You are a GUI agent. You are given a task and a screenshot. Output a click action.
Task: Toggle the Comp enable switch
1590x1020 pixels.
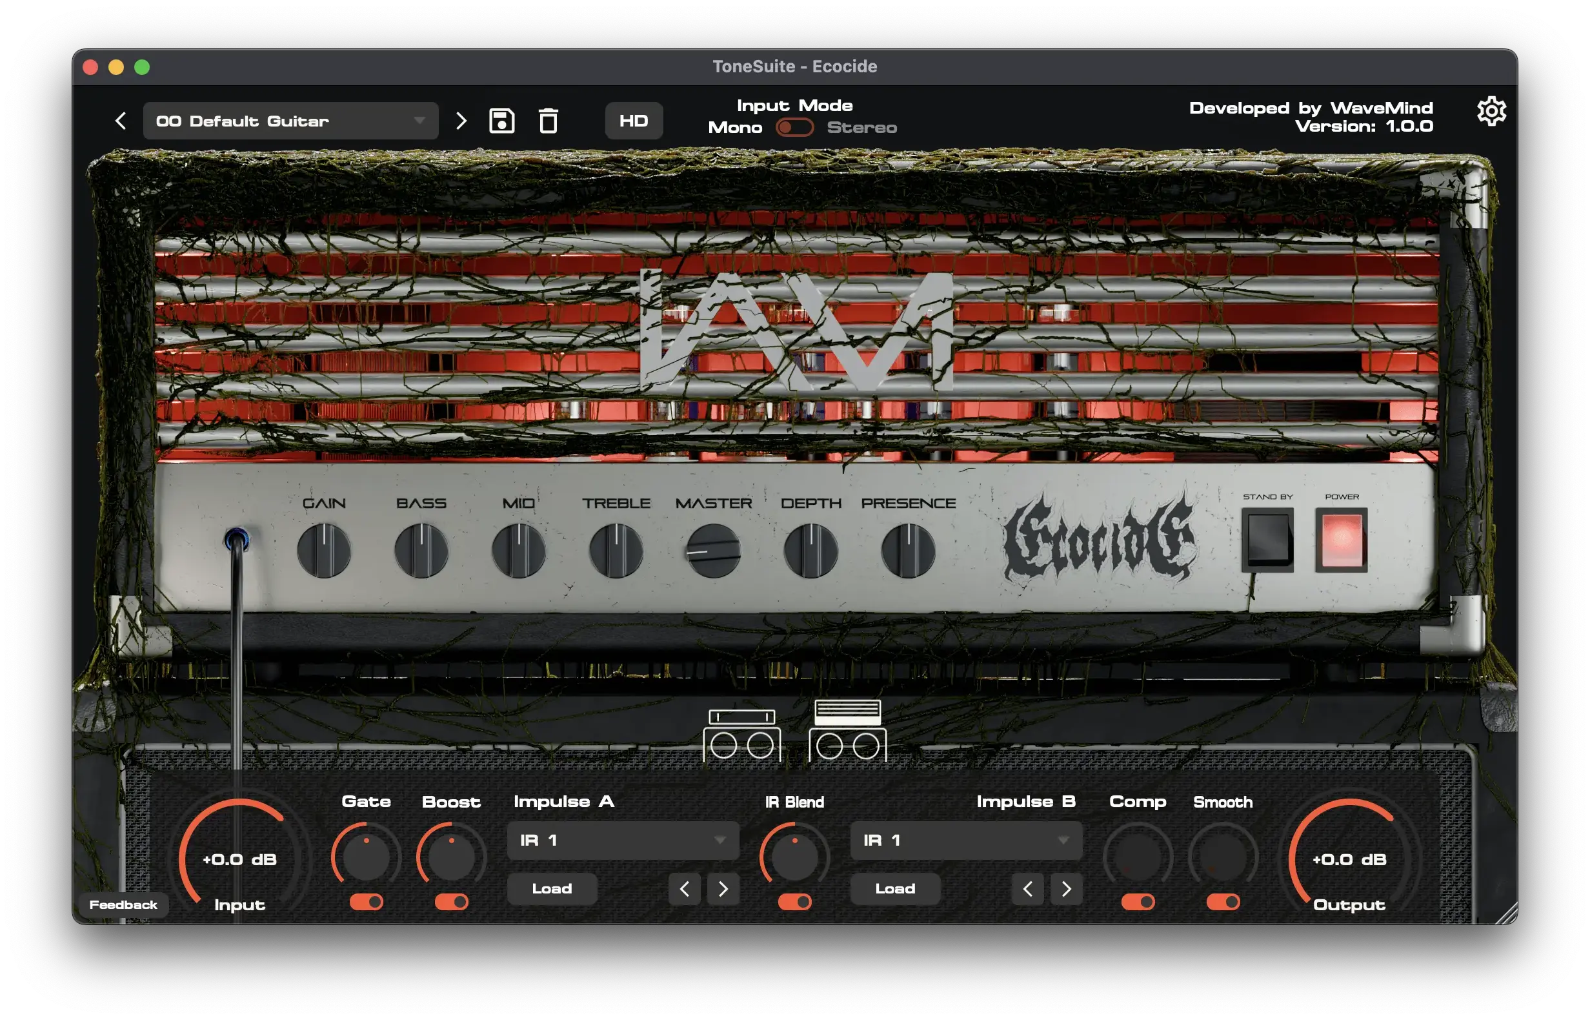[x=1138, y=902]
